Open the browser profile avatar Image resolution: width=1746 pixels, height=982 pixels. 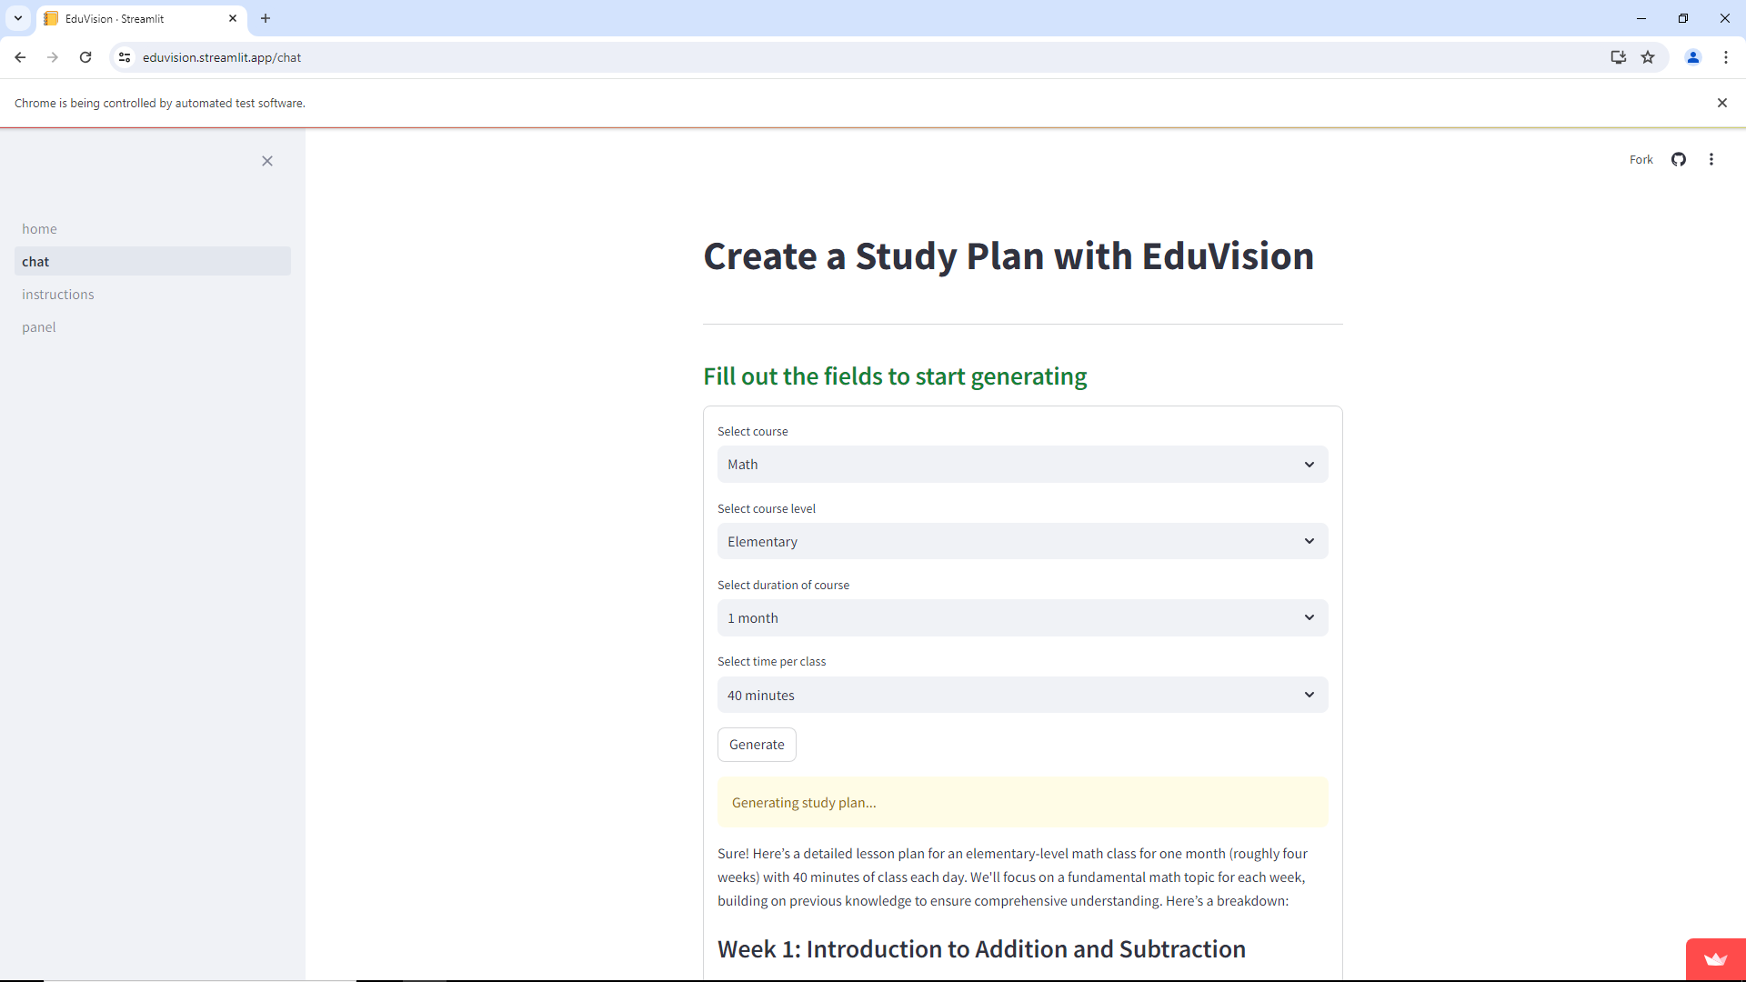pyautogui.click(x=1692, y=56)
